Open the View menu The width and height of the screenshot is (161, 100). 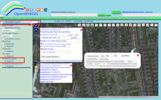pos(16,18)
